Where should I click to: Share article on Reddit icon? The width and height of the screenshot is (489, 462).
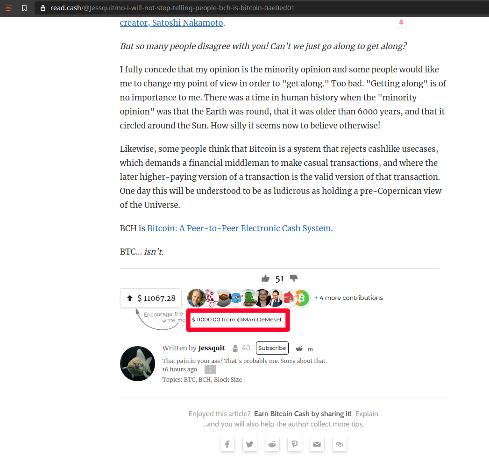point(272,444)
